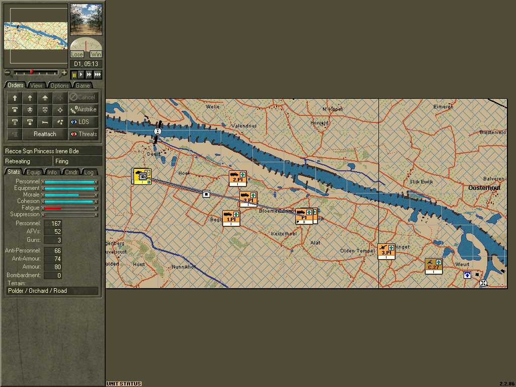Click the UNIT STATUS label

124,383
